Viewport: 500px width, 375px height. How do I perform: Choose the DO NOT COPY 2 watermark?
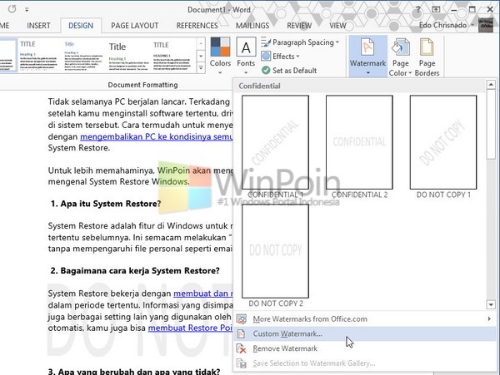coord(275,251)
